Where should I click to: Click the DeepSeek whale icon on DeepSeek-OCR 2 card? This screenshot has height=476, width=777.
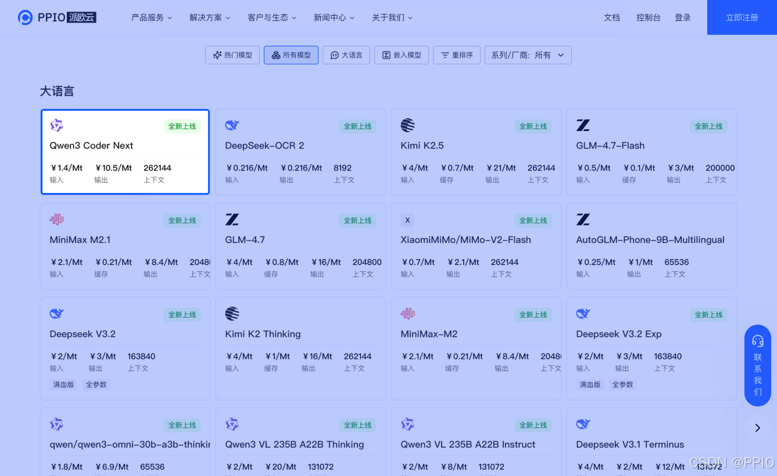click(x=232, y=126)
